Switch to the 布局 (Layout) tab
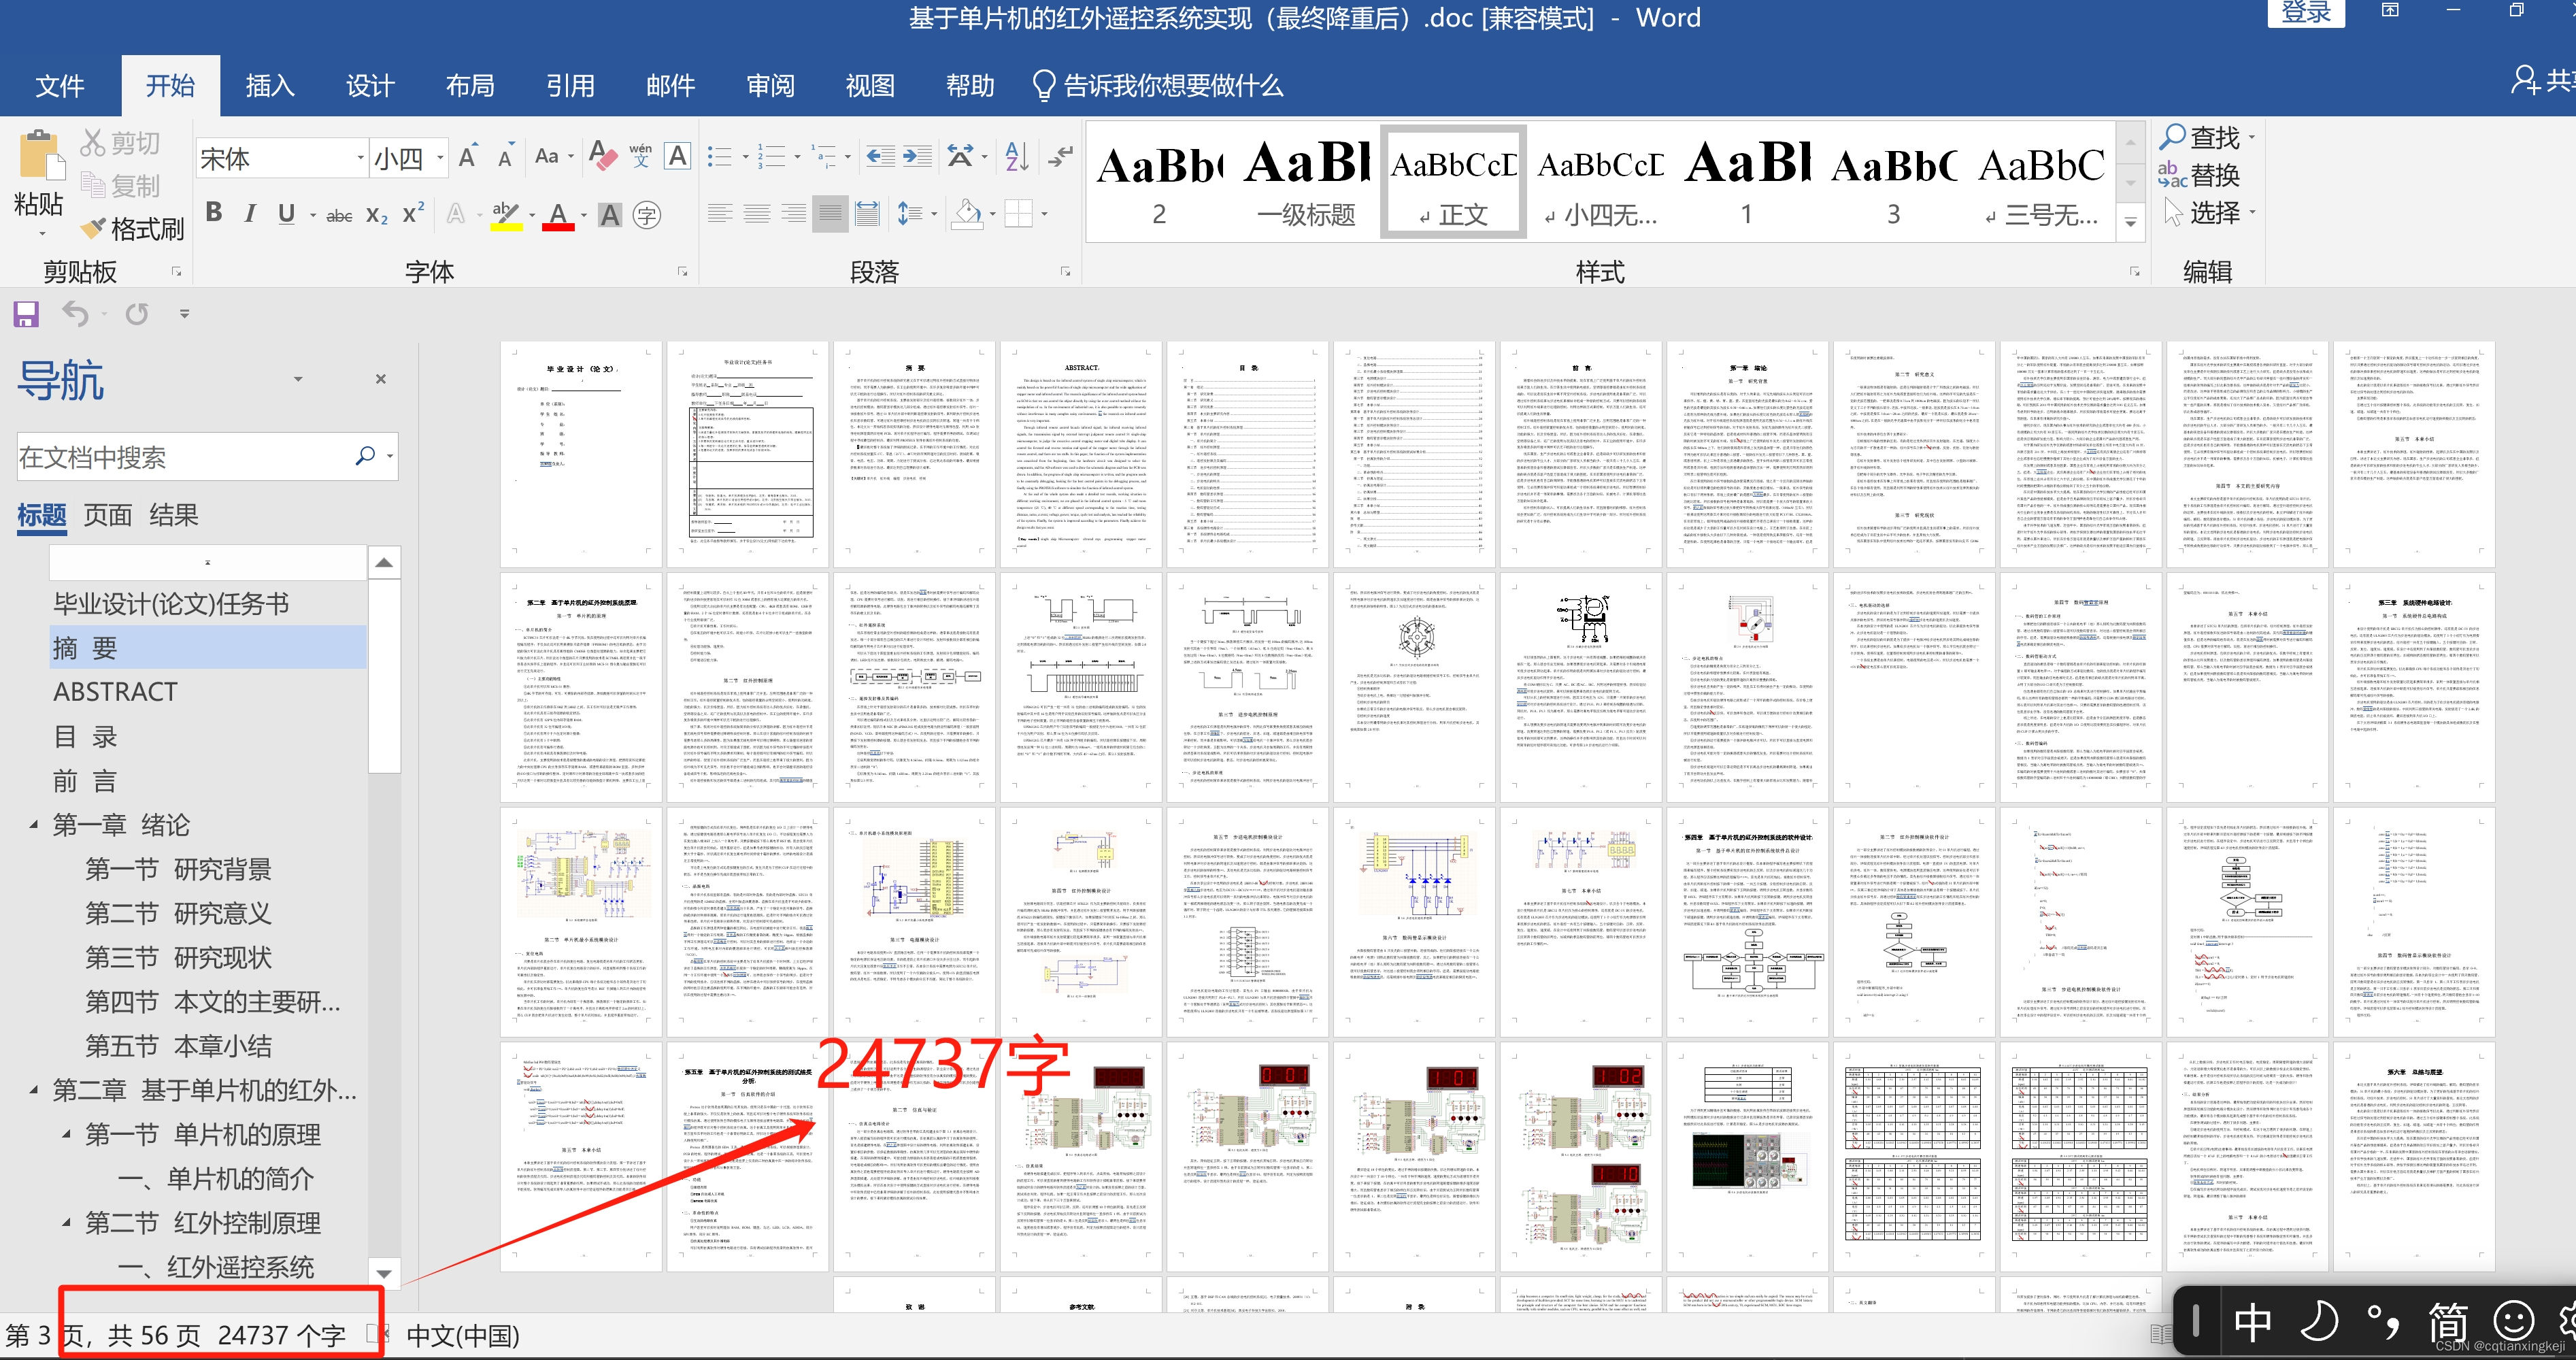The width and height of the screenshot is (2576, 1360). tap(470, 86)
